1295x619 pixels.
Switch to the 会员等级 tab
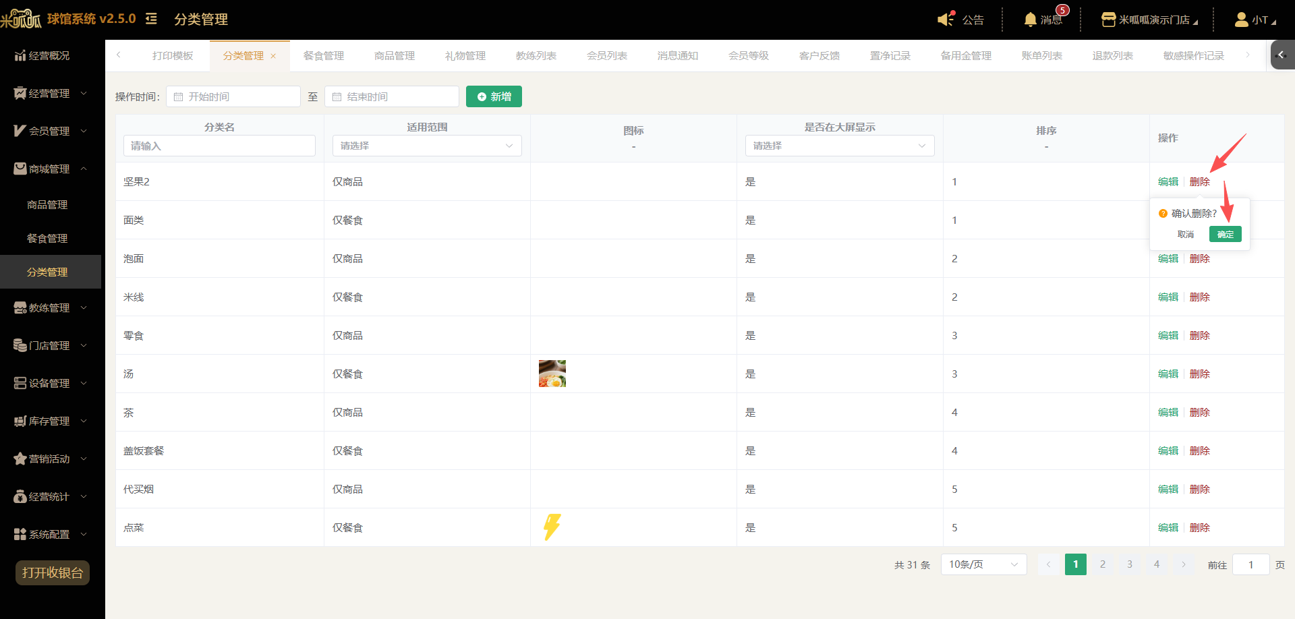click(x=749, y=55)
